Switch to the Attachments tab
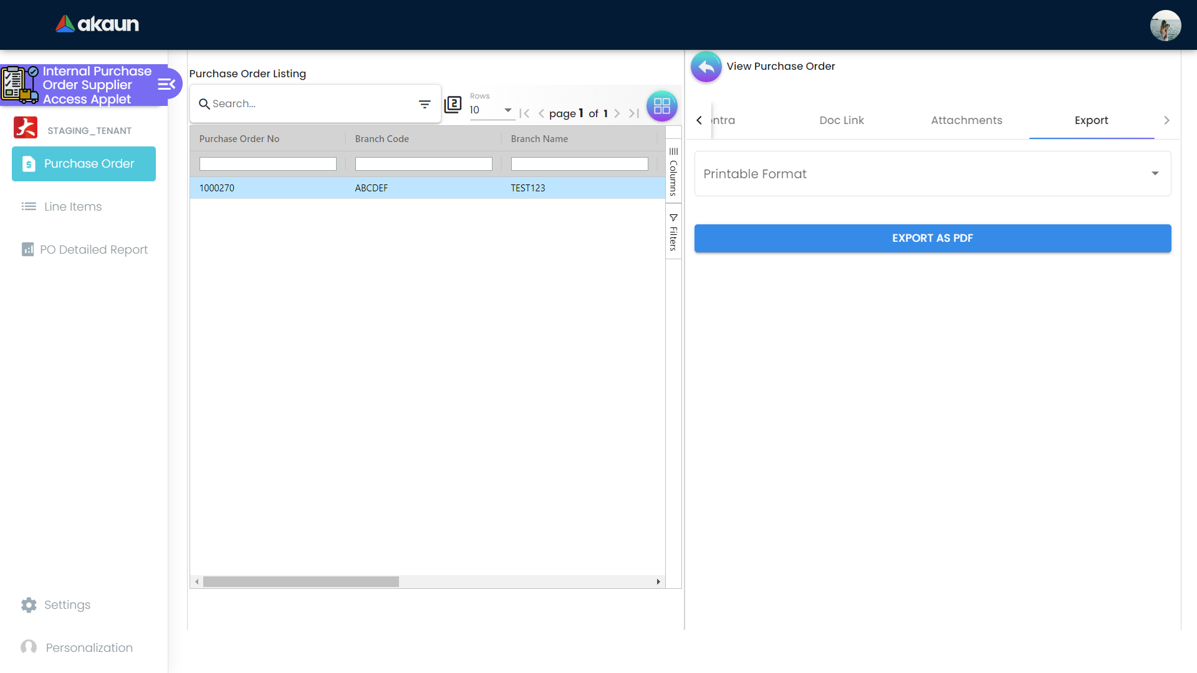 click(x=966, y=120)
